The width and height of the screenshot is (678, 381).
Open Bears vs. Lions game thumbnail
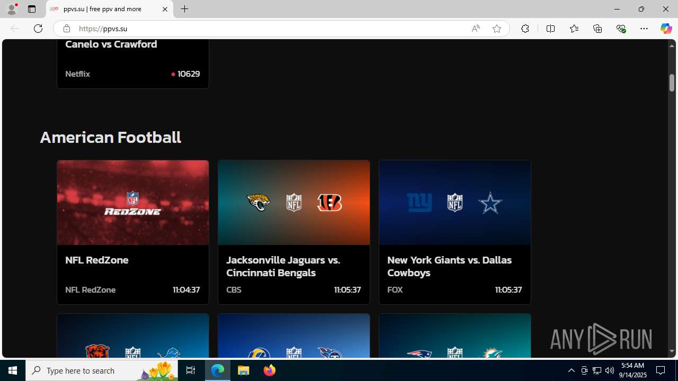132,336
